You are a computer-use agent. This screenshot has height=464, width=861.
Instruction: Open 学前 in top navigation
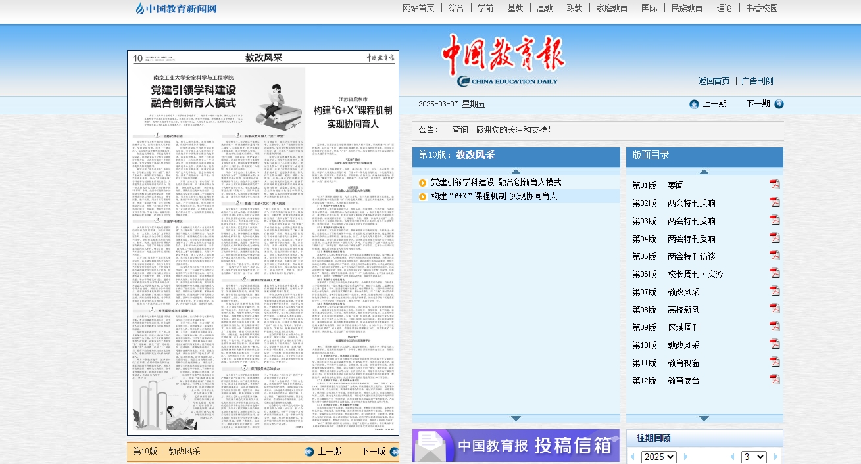point(485,8)
